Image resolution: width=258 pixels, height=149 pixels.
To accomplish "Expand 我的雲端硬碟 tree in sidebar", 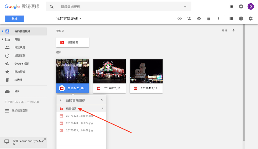I will pyautogui.click(x=3, y=31).
